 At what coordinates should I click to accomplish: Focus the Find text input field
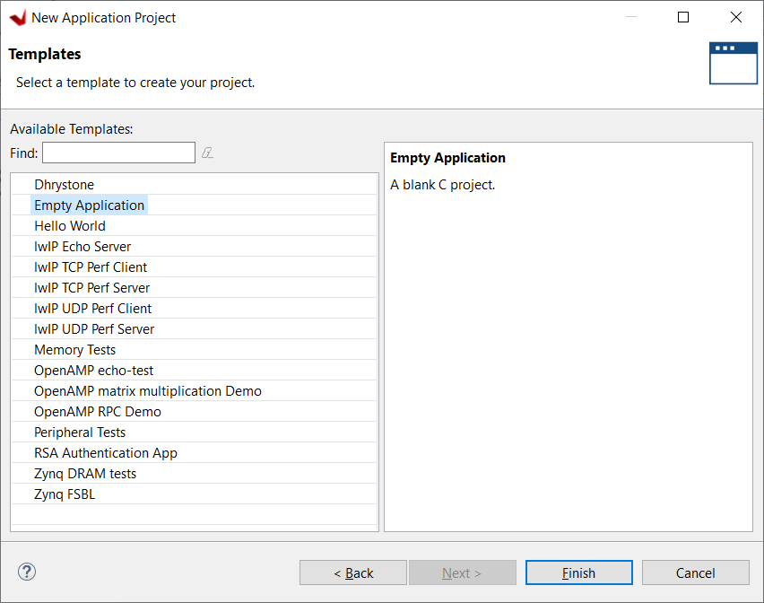(119, 153)
